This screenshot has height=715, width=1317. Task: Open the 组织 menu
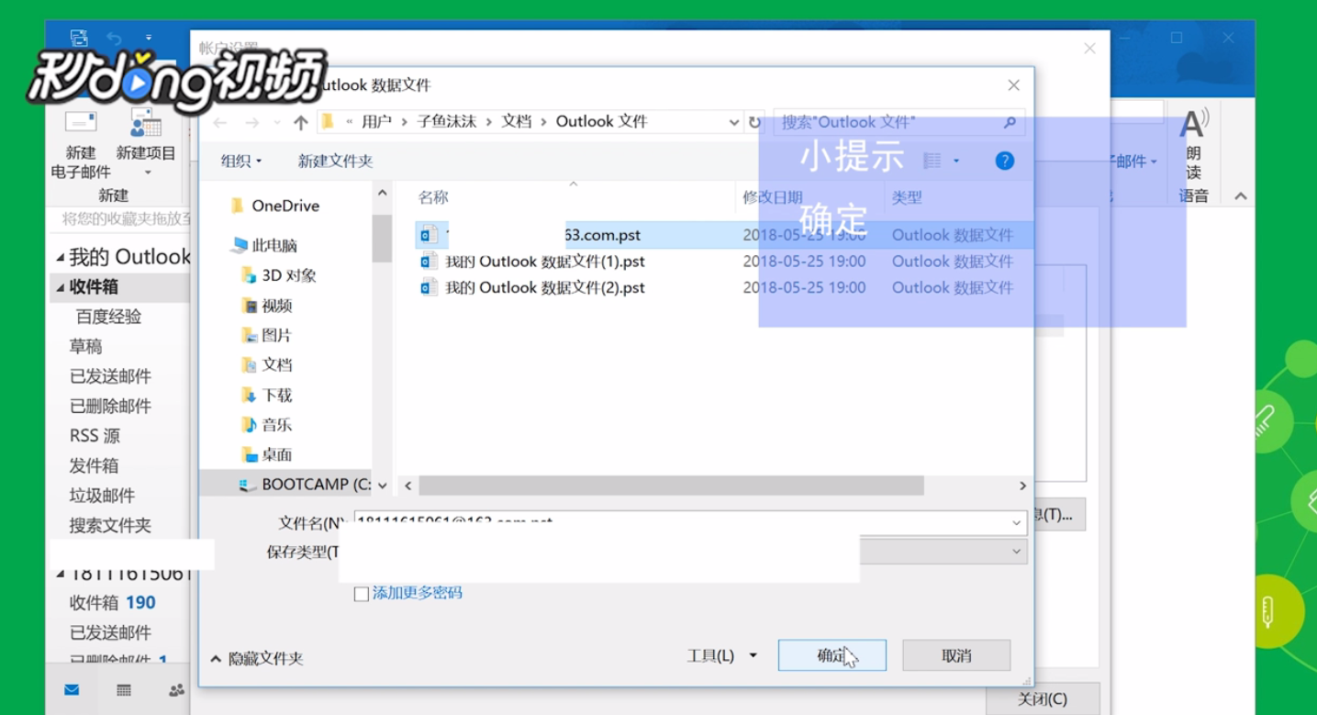click(241, 161)
